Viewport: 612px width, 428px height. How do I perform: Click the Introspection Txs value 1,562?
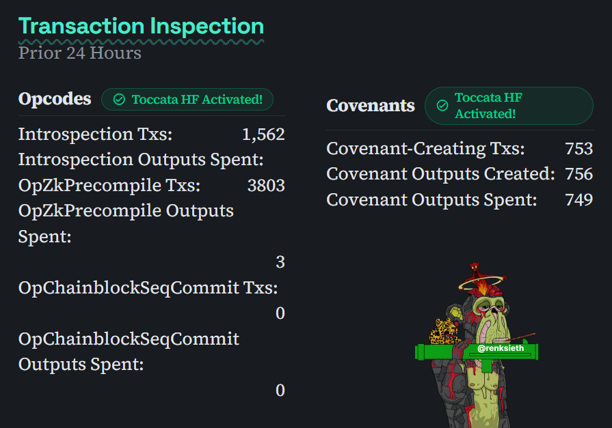[x=263, y=134]
